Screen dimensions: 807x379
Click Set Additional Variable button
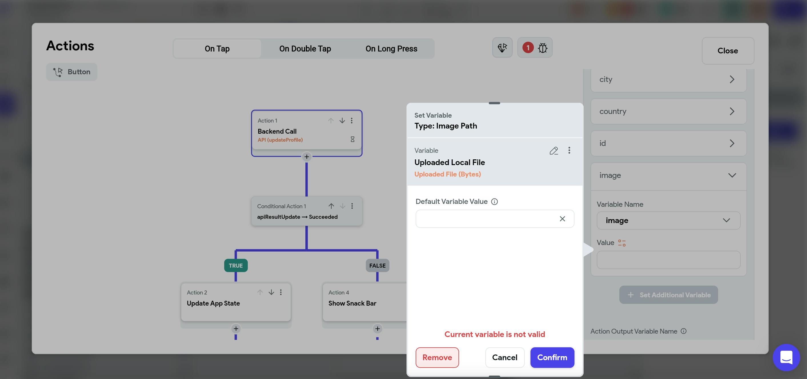click(x=668, y=295)
